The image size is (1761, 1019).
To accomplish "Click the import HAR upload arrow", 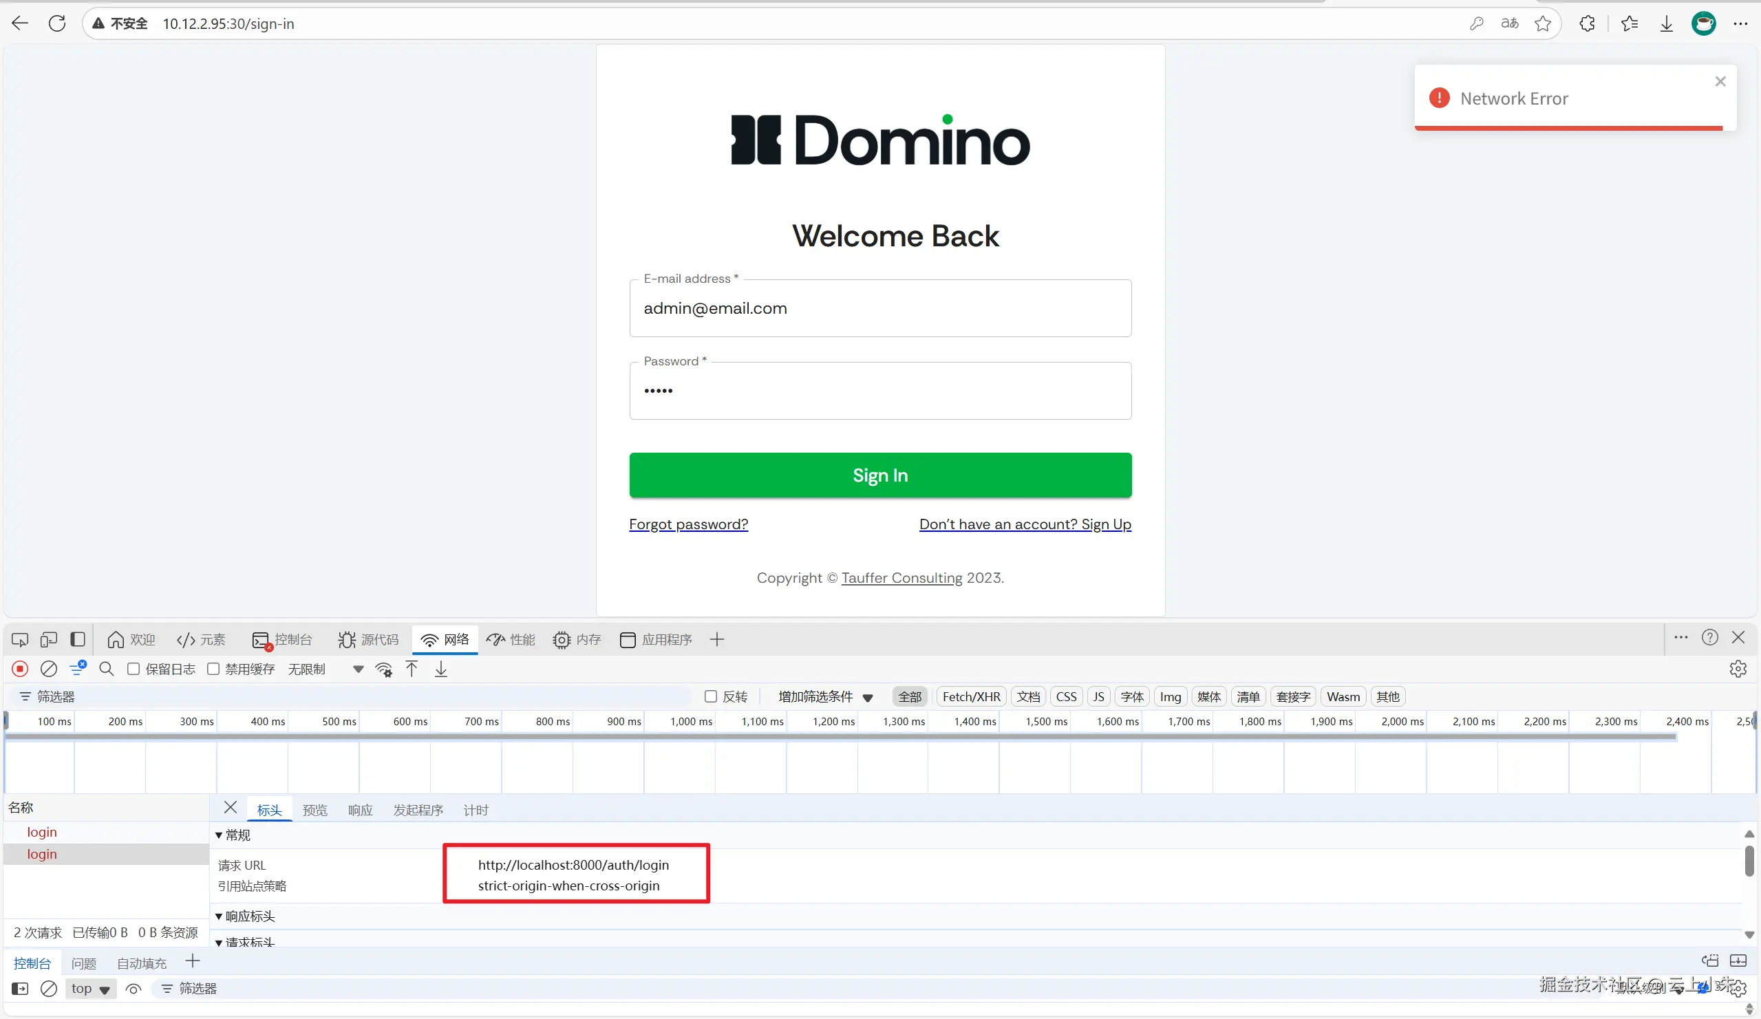I will tap(412, 669).
